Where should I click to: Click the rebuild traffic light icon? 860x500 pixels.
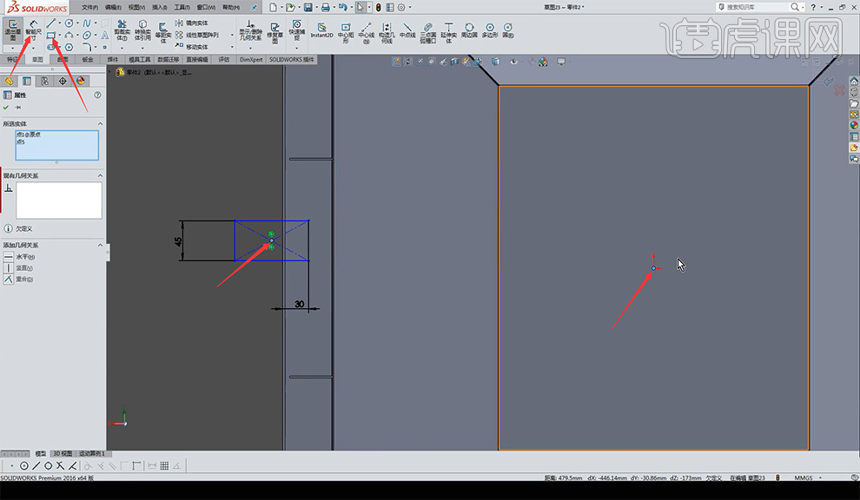point(379,7)
